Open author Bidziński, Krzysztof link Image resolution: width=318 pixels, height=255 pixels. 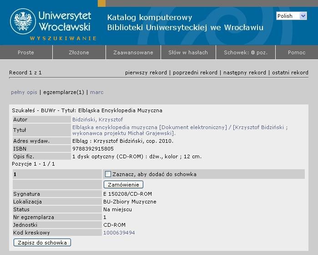pos(97,120)
